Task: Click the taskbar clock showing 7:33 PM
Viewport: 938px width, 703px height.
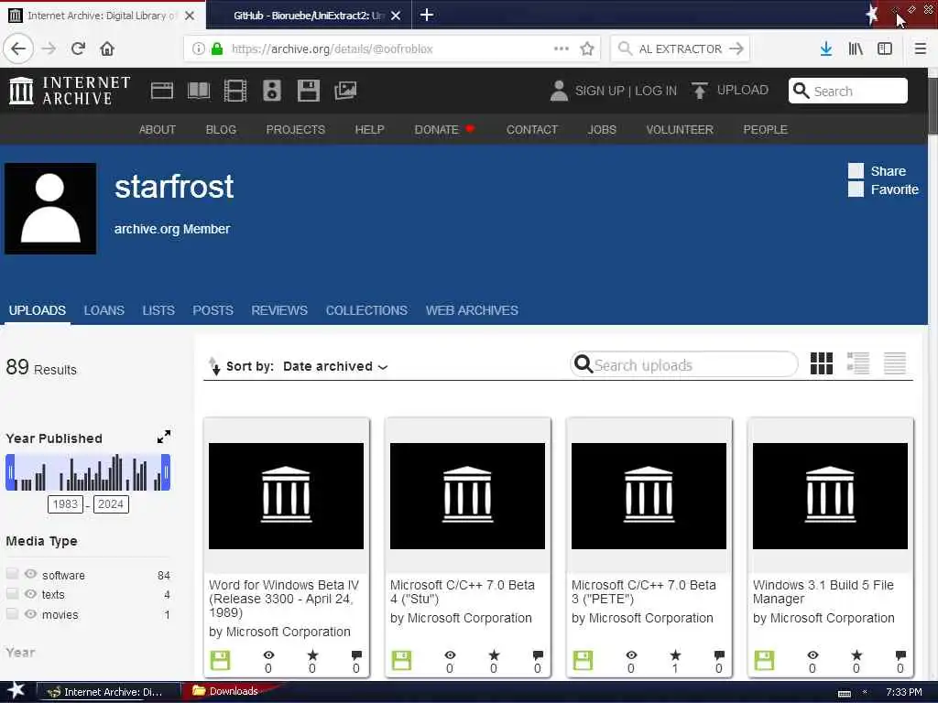Action: (x=903, y=692)
